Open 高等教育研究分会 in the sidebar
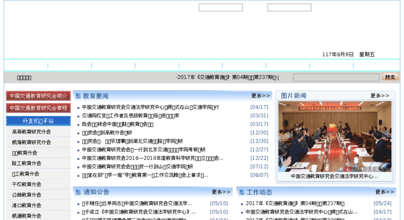Screen dimensions: 404x220 click(31, 132)
